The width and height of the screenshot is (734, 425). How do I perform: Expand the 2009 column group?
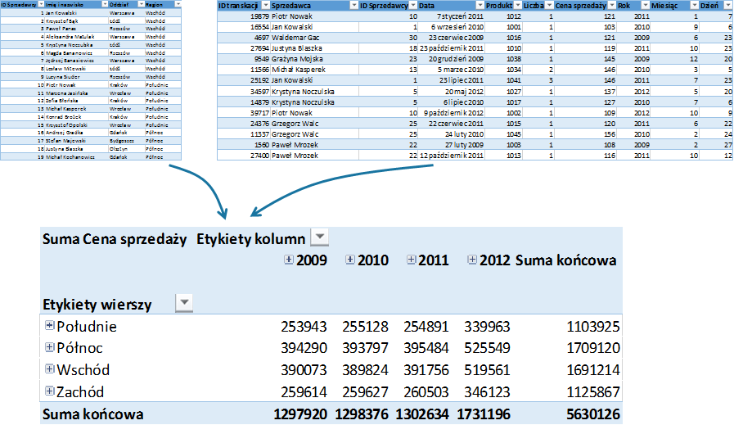[287, 260]
